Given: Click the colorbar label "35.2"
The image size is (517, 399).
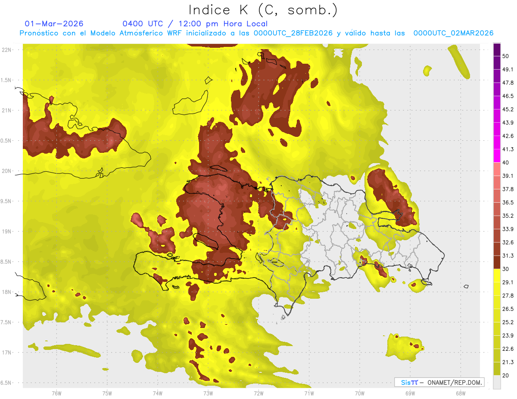Looking at the screenshot, I should tap(508, 216).
